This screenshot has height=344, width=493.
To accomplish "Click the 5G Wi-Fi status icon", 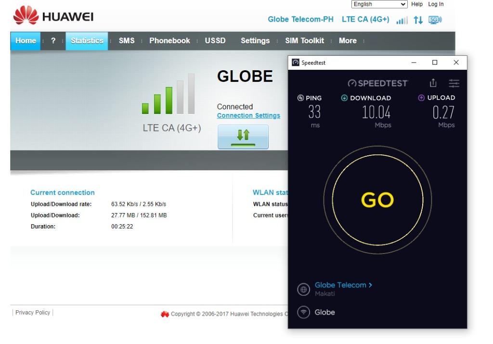I will pos(435,20).
